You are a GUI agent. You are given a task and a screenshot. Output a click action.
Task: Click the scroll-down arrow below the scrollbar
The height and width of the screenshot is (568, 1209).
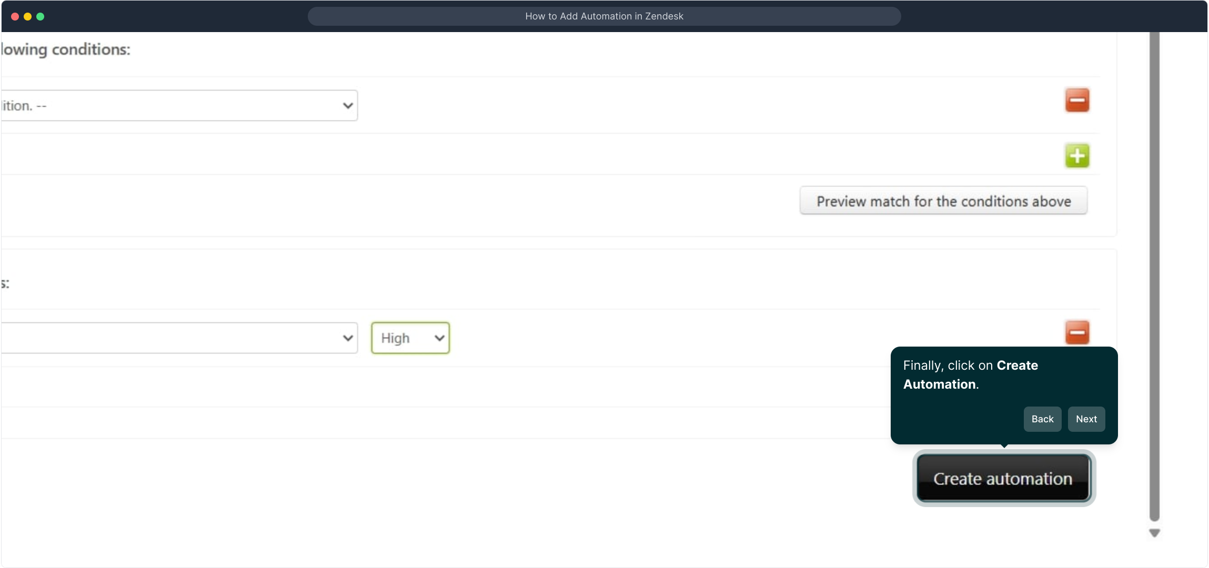click(x=1154, y=533)
